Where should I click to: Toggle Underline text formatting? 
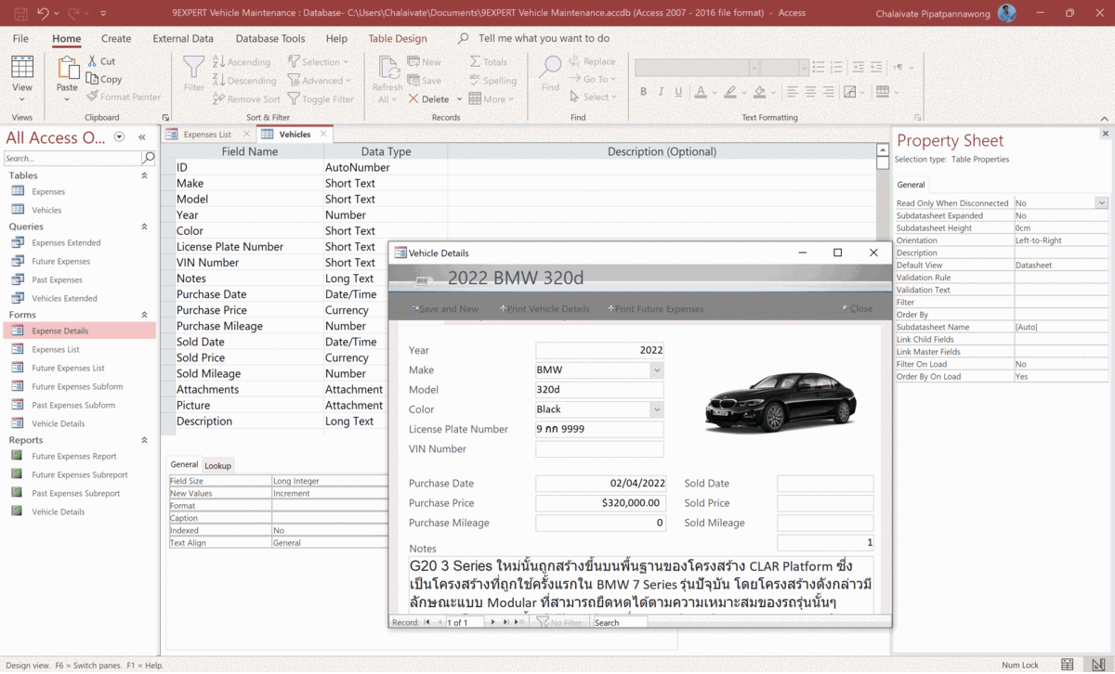[678, 91]
